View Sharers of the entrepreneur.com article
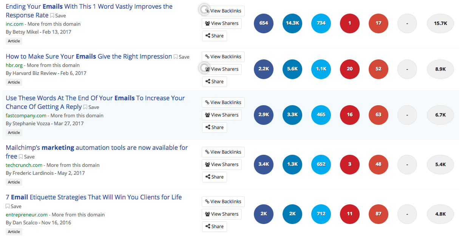This screenshot has height=238, width=462. click(x=222, y=214)
